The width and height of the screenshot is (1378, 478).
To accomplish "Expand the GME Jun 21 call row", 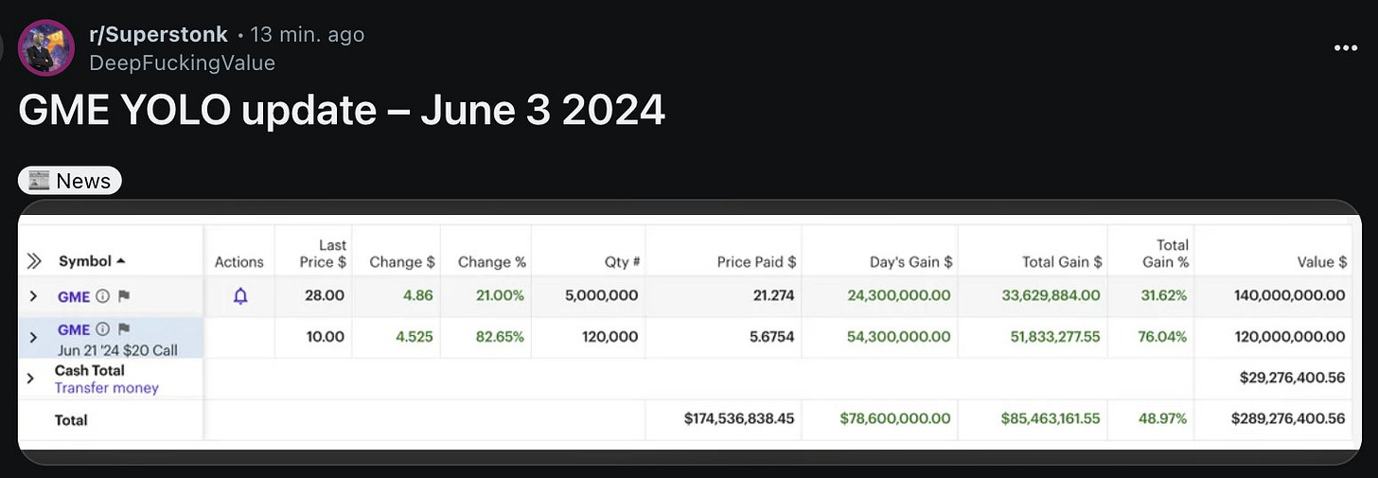I will point(34,337).
